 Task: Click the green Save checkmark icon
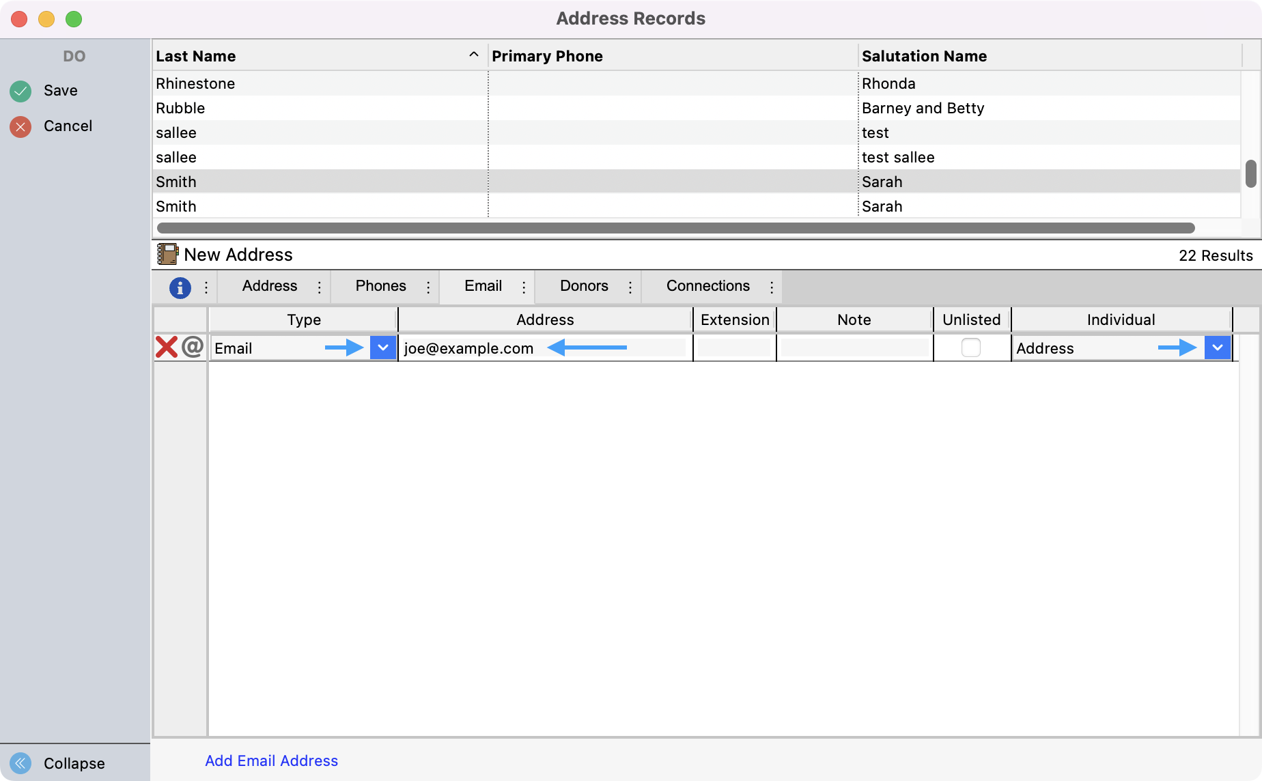[x=20, y=91]
